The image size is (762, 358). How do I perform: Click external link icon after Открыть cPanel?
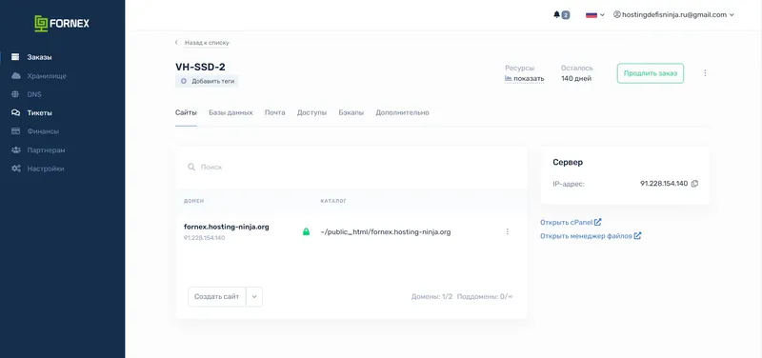click(x=598, y=222)
